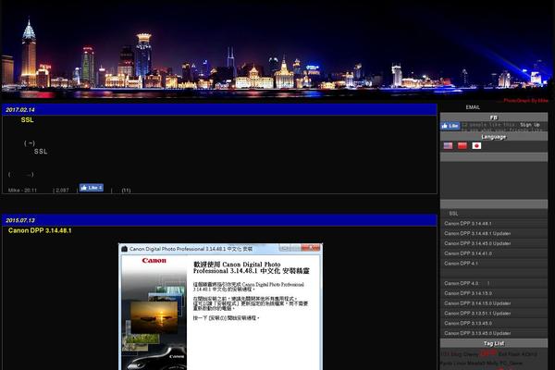Open sidebar Canon DPP 3.14.48.1 link

tap(467, 224)
